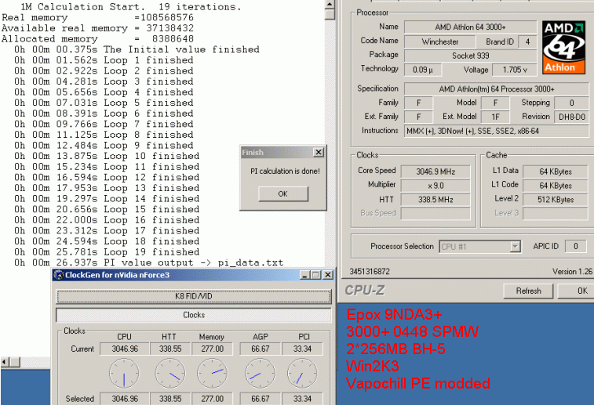Click the horizontal scrollbar left arrow
Viewport: 594px width, 405px height.
[5, 361]
